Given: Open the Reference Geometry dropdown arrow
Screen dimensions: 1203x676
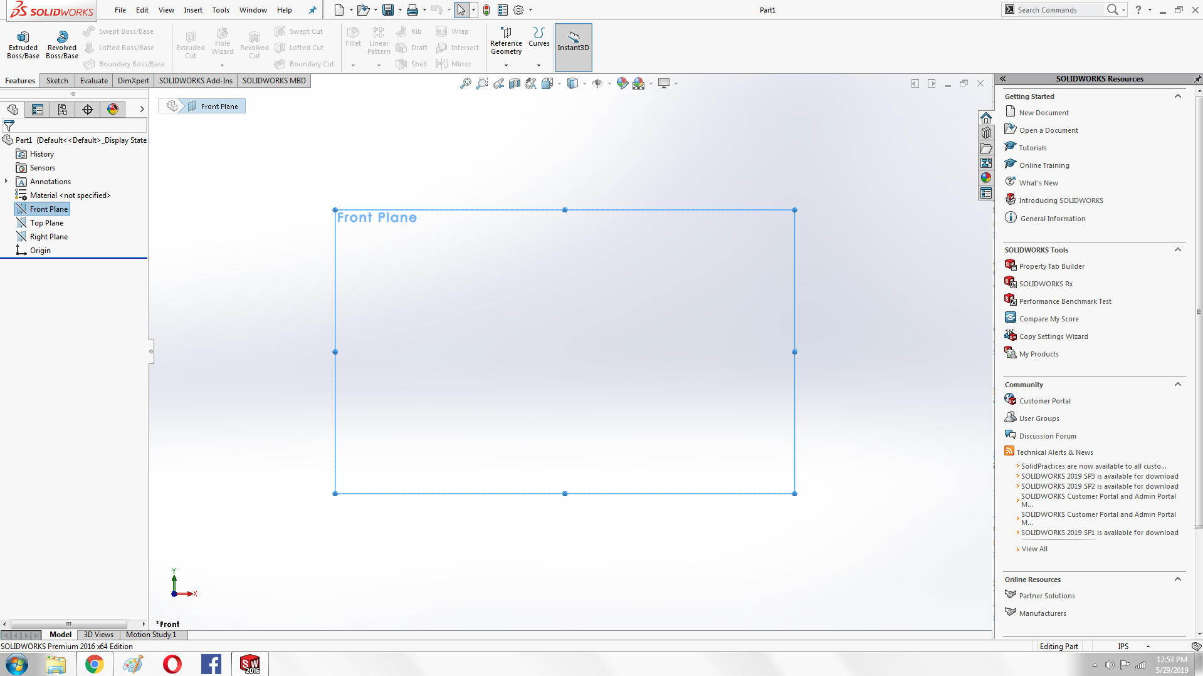Looking at the screenshot, I should [x=506, y=65].
